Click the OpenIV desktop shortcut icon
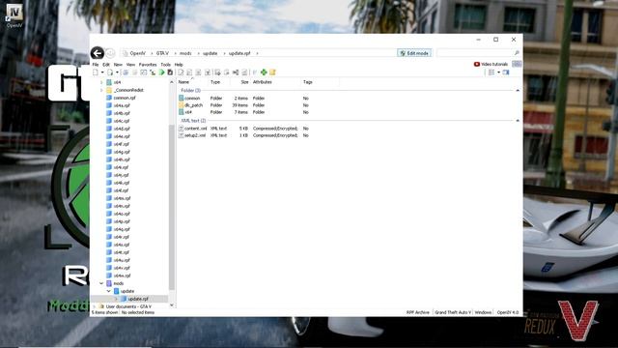 [14, 15]
